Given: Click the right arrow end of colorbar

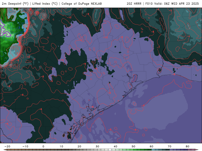Looking at the screenshot, I should [x=197, y=150].
